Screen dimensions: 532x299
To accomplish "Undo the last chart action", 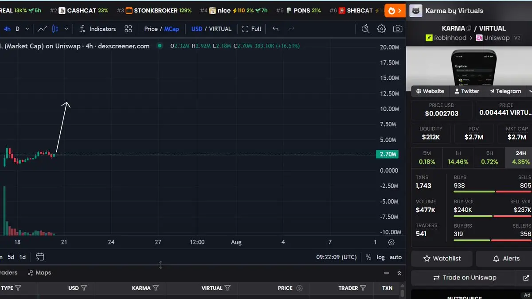I will pos(275,29).
